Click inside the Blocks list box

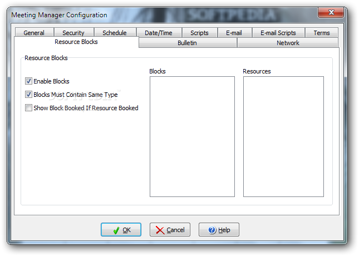193,136
